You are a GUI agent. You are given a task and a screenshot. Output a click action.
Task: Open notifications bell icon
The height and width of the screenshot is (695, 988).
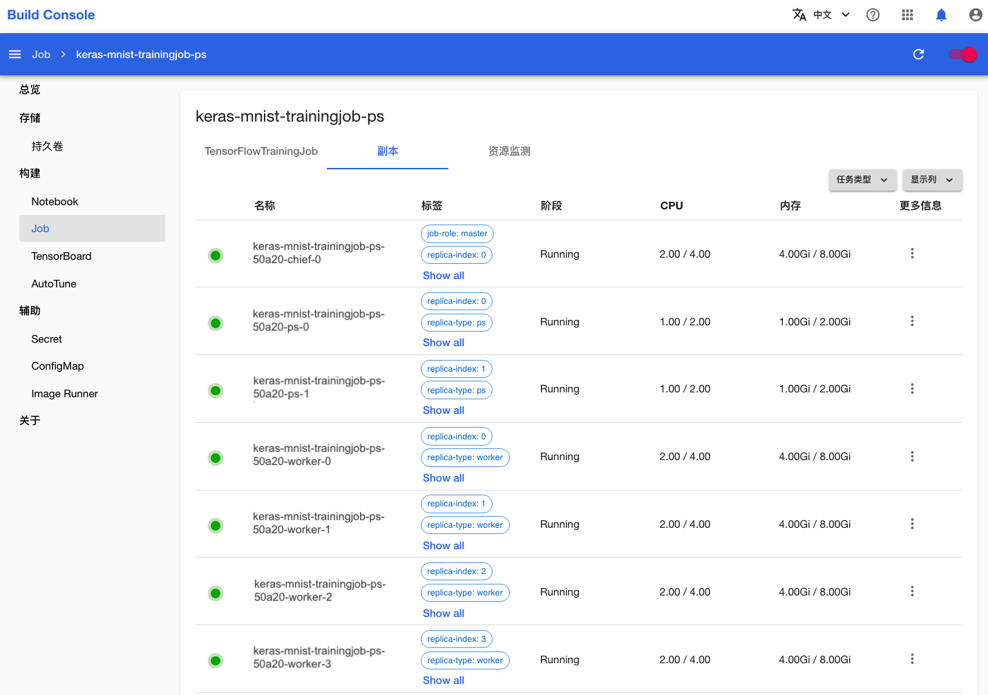pyautogui.click(x=941, y=15)
